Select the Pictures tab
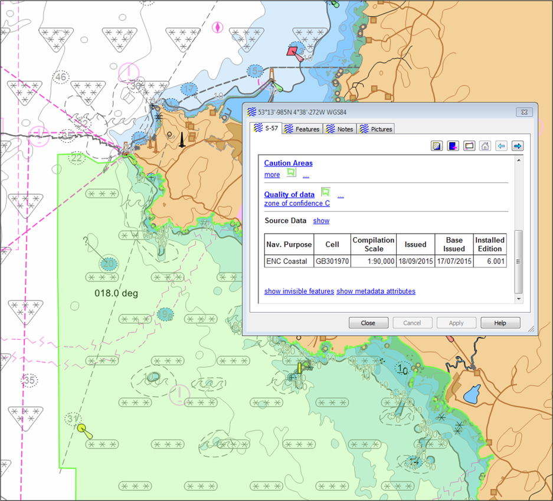553x501 pixels. [x=377, y=129]
